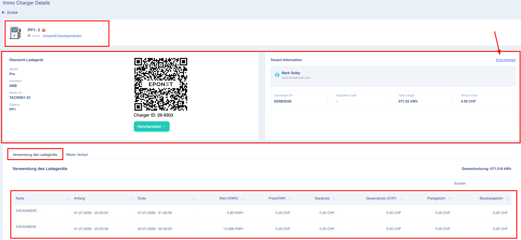Click the Übersicht Ladegerät heading
Screen dimensions: 521x240
(x=26, y=60)
